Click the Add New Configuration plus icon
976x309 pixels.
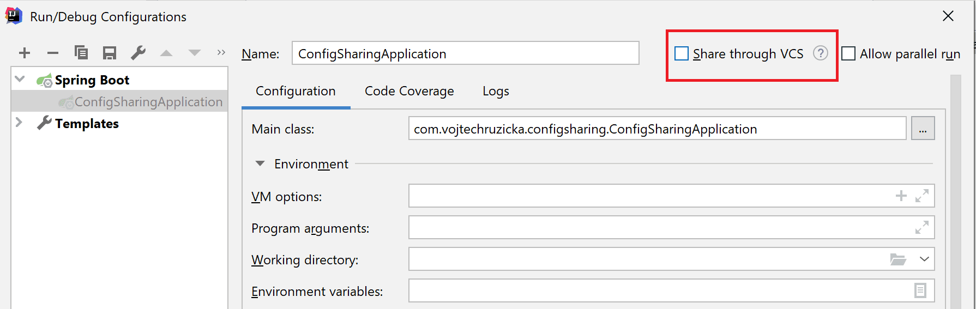25,53
